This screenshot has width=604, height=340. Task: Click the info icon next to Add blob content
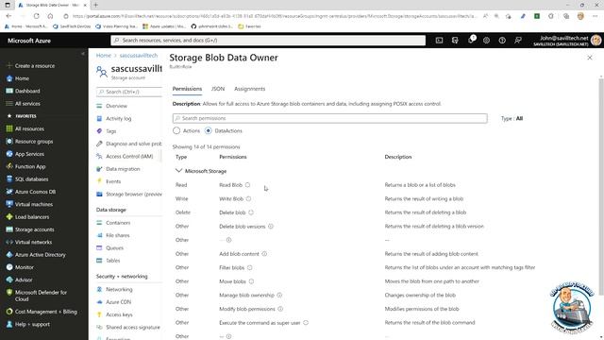click(x=264, y=254)
